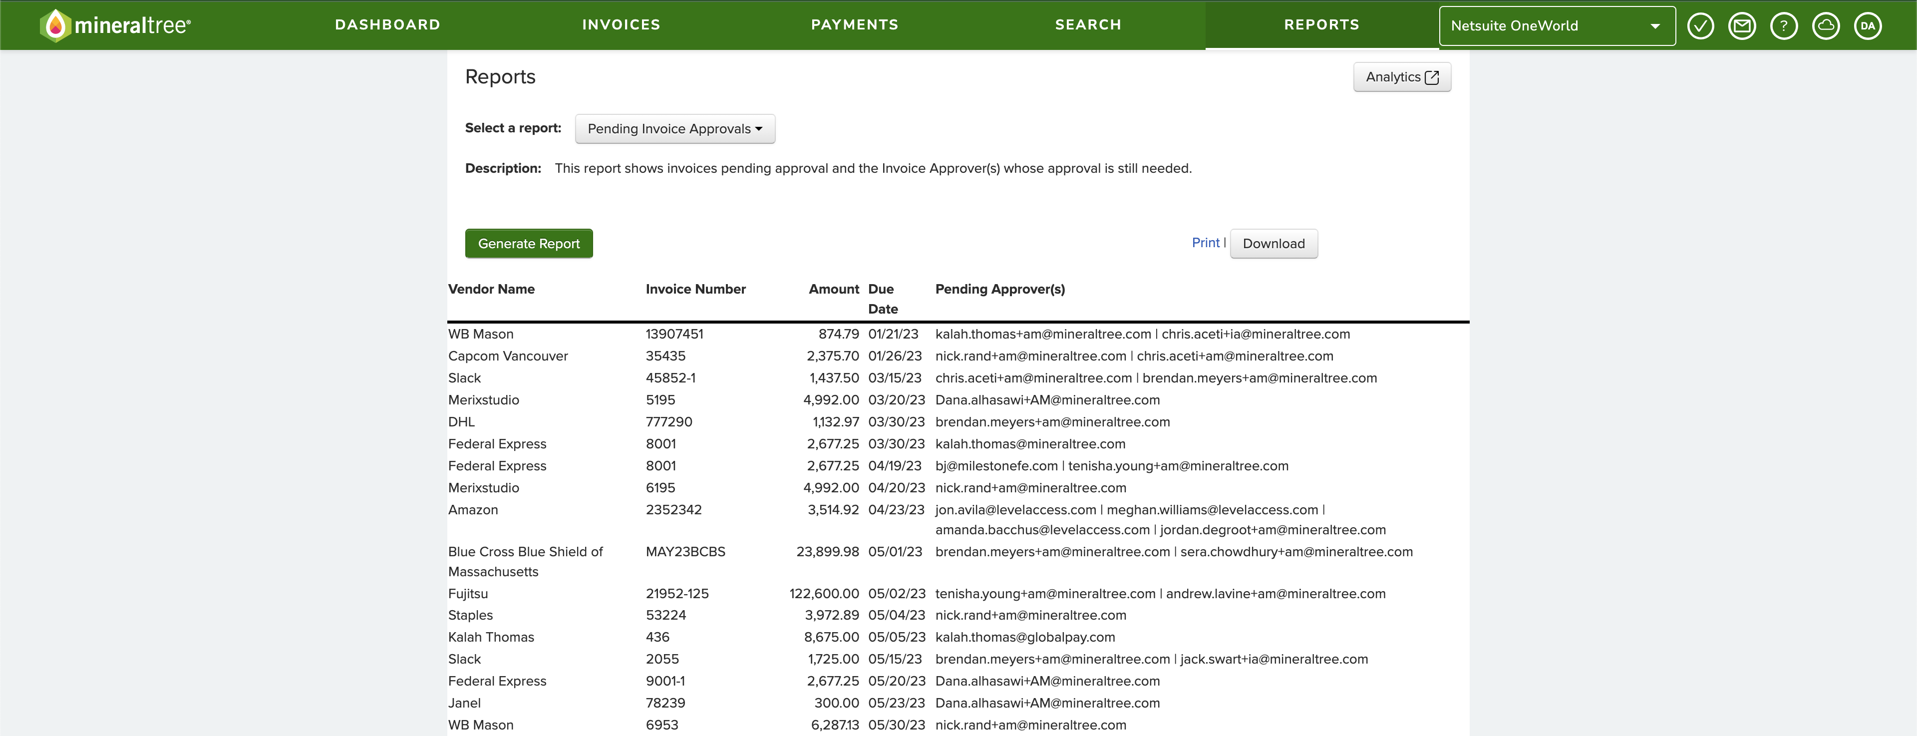
Task: Open the envelope inbox icon
Action: [1742, 26]
